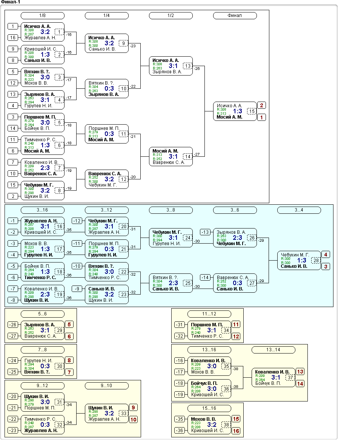Click place badge 2 beside Исичко

click(x=261, y=105)
